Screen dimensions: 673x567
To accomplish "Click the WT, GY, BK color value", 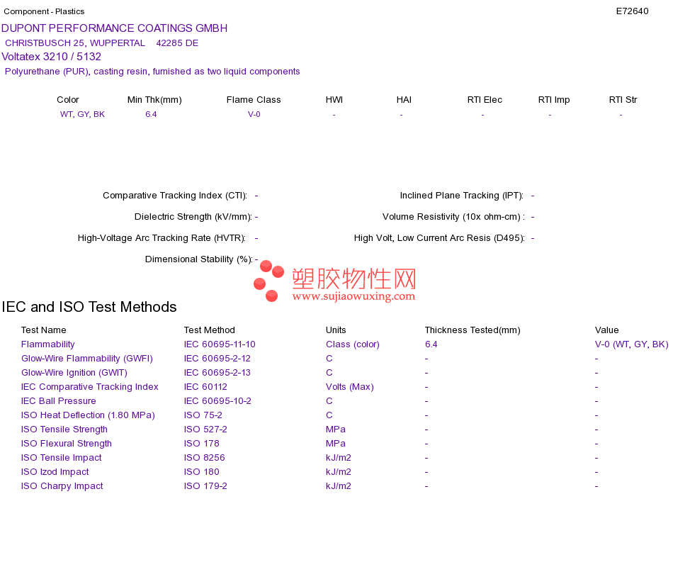I will tap(82, 114).
